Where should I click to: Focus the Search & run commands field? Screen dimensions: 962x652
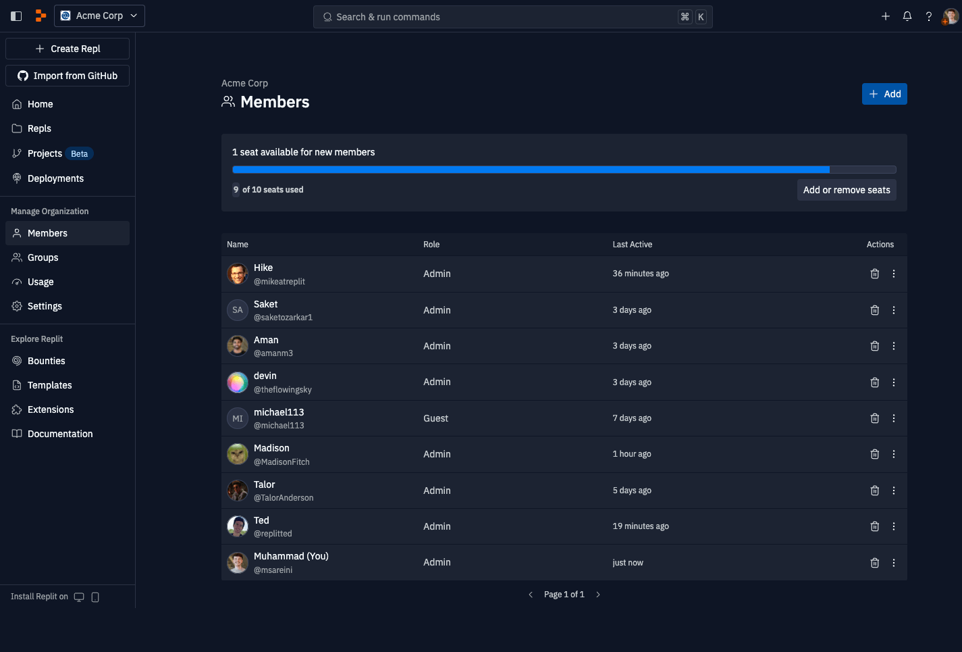tap(512, 17)
